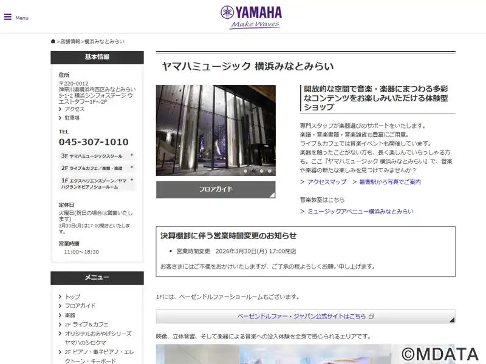Click the 〒220-0012 postal code text
This screenshot has height=364, width=486.
click(74, 84)
